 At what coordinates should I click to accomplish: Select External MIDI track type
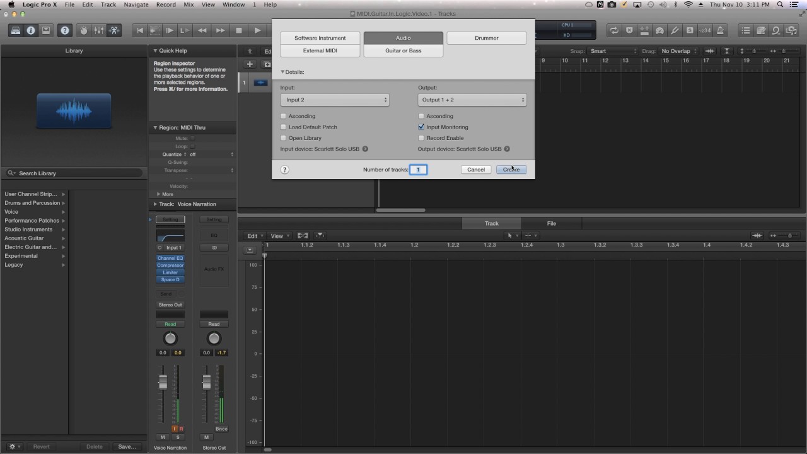[320, 50]
